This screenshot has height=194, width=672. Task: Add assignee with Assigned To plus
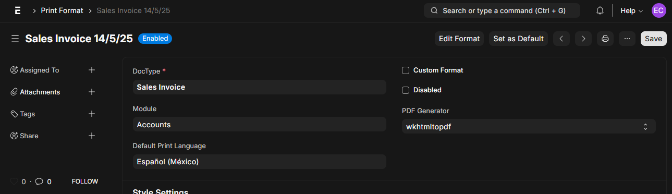92,70
